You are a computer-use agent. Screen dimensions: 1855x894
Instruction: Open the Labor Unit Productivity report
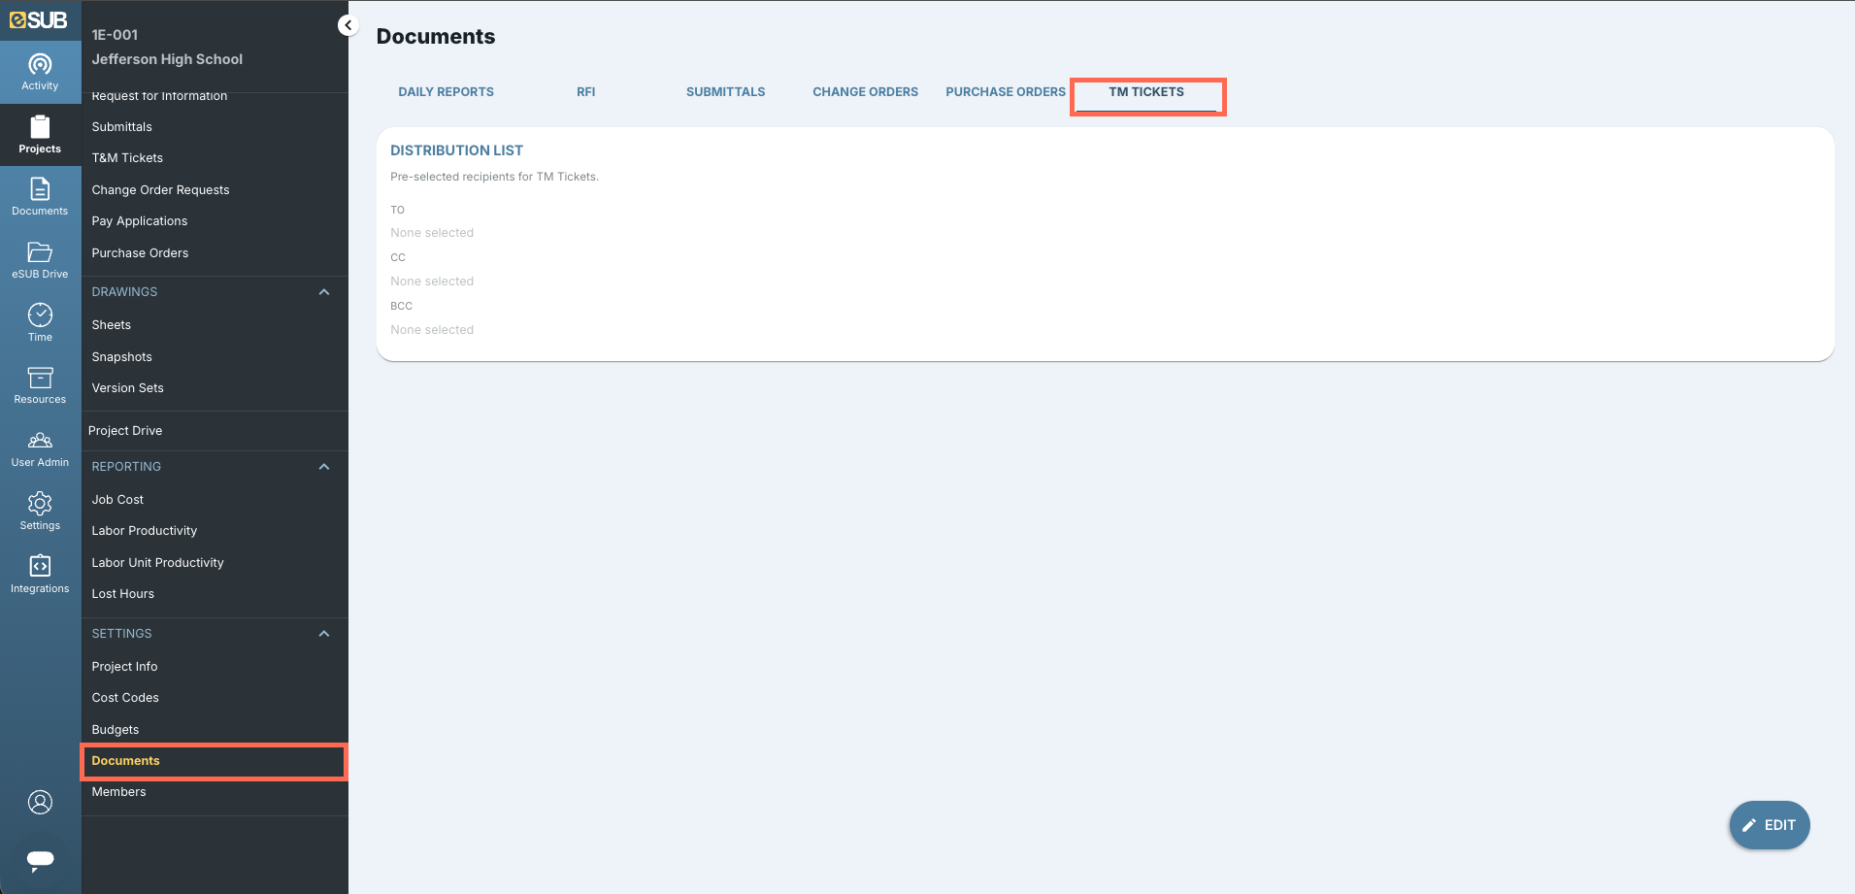[x=157, y=563]
